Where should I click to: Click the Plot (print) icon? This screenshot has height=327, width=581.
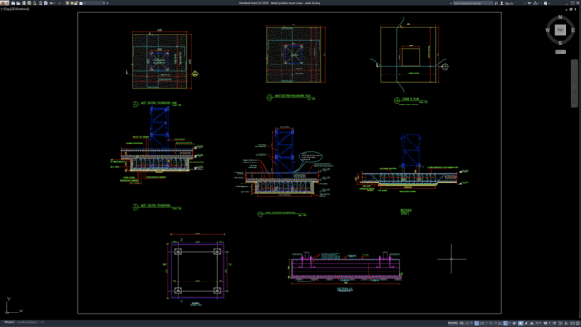pos(46,3)
